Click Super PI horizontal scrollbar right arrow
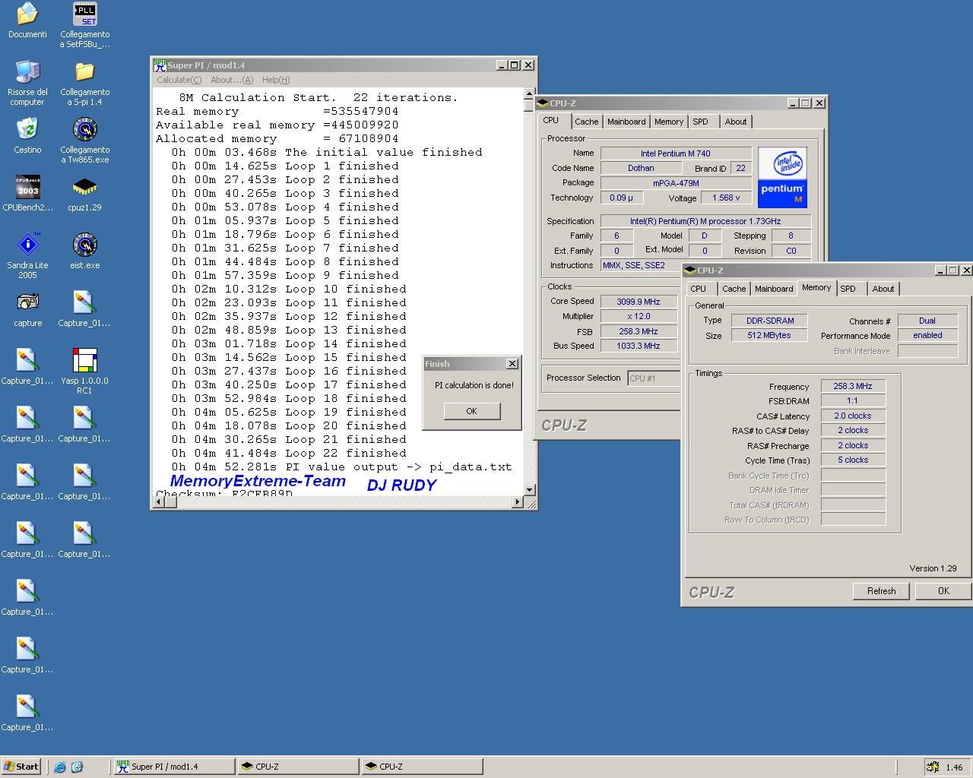Image resolution: width=973 pixels, height=778 pixels. point(518,501)
